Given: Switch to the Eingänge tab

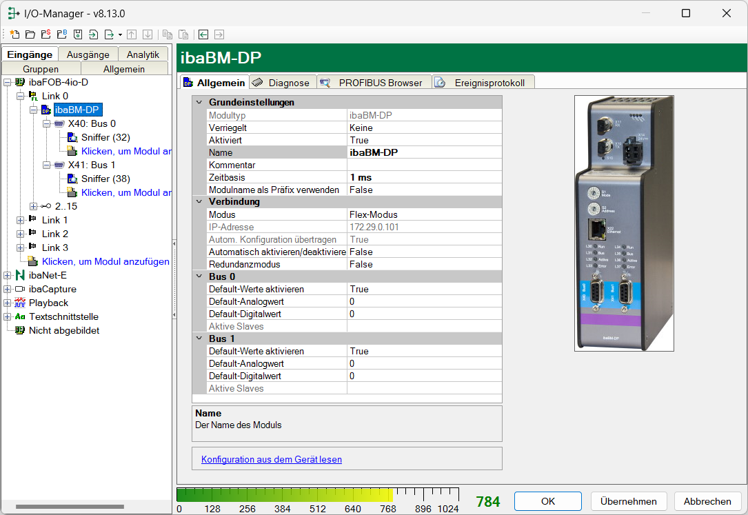Looking at the screenshot, I should [x=30, y=54].
